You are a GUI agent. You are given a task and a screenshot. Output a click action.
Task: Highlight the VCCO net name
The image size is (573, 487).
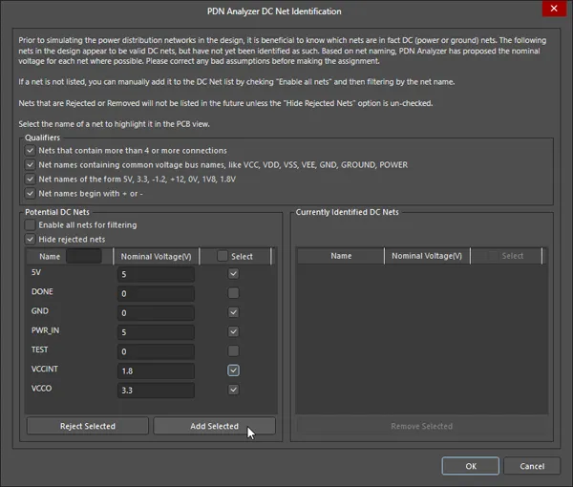41,388
